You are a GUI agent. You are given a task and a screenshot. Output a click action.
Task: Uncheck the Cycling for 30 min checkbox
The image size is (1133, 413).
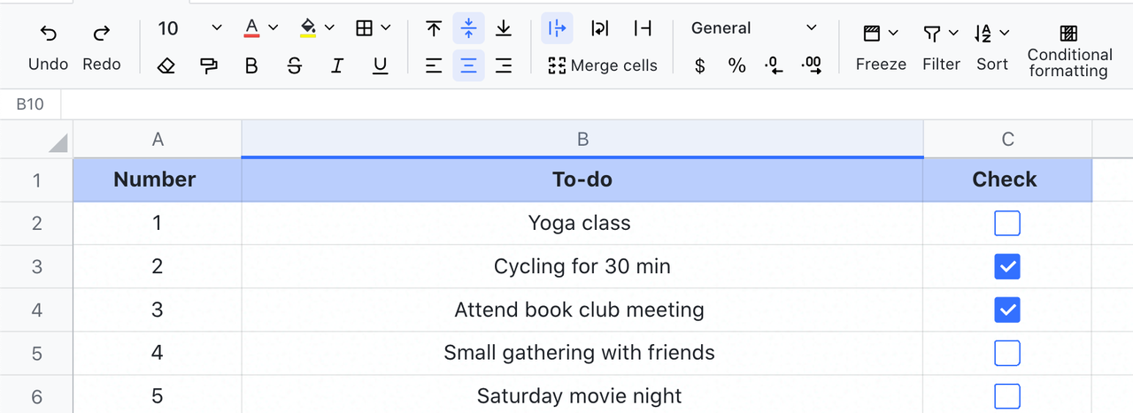[x=1006, y=266]
